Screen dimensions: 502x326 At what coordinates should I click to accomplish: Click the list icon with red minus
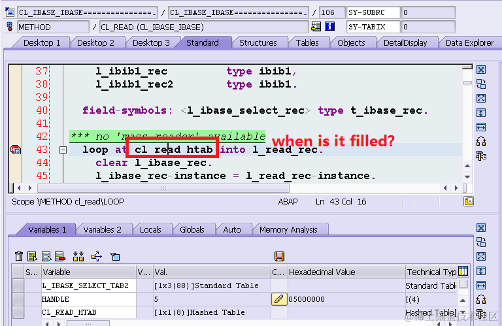click(60, 256)
